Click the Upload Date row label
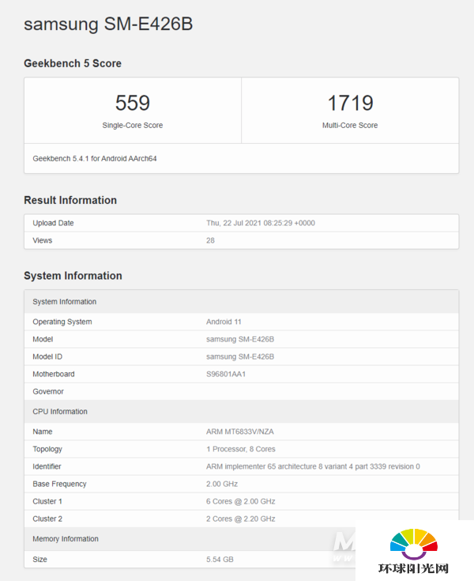 [x=53, y=223]
